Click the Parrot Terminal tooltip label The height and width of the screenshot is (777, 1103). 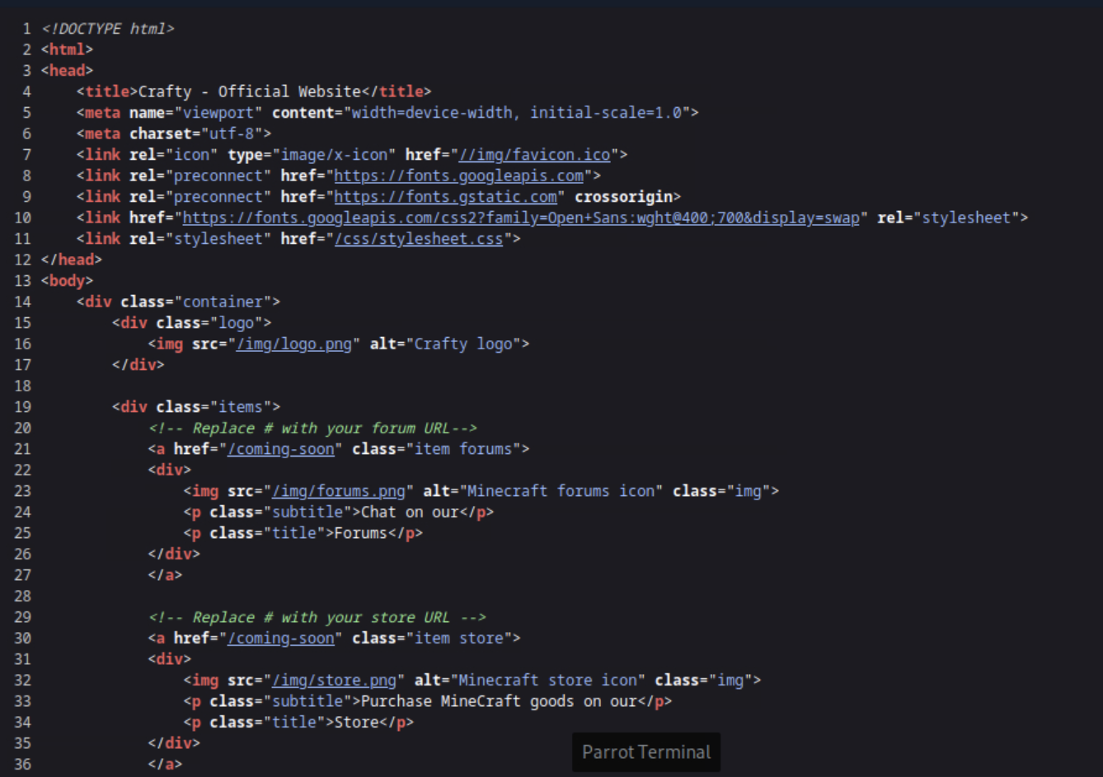click(x=645, y=752)
